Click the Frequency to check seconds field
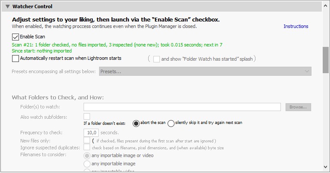Viewport: 330px width, 173px height. pyautogui.click(x=93, y=133)
